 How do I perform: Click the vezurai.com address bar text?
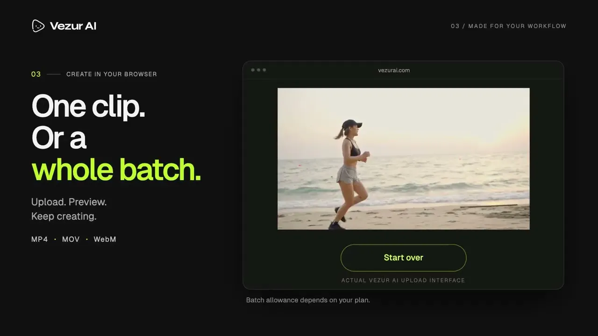tap(394, 70)
